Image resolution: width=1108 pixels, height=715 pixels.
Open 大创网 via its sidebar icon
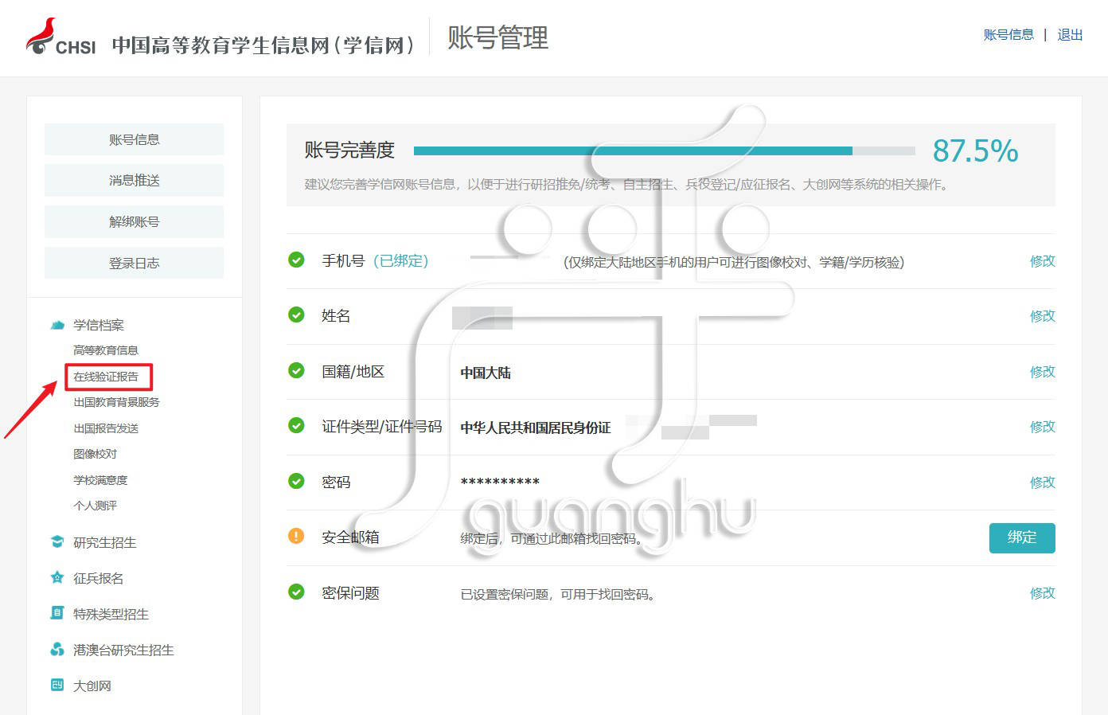(x=57, y=686)
